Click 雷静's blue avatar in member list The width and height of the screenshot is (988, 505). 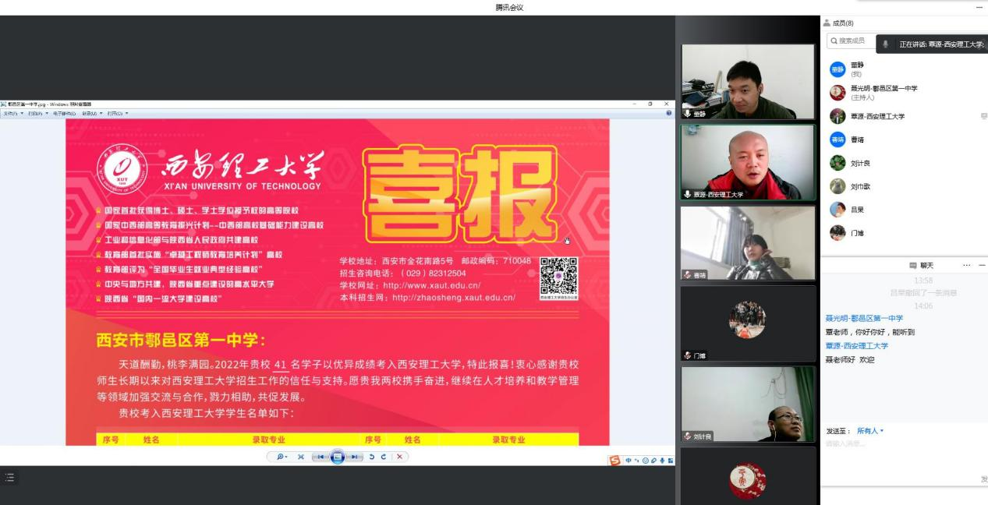coord(837,69)
